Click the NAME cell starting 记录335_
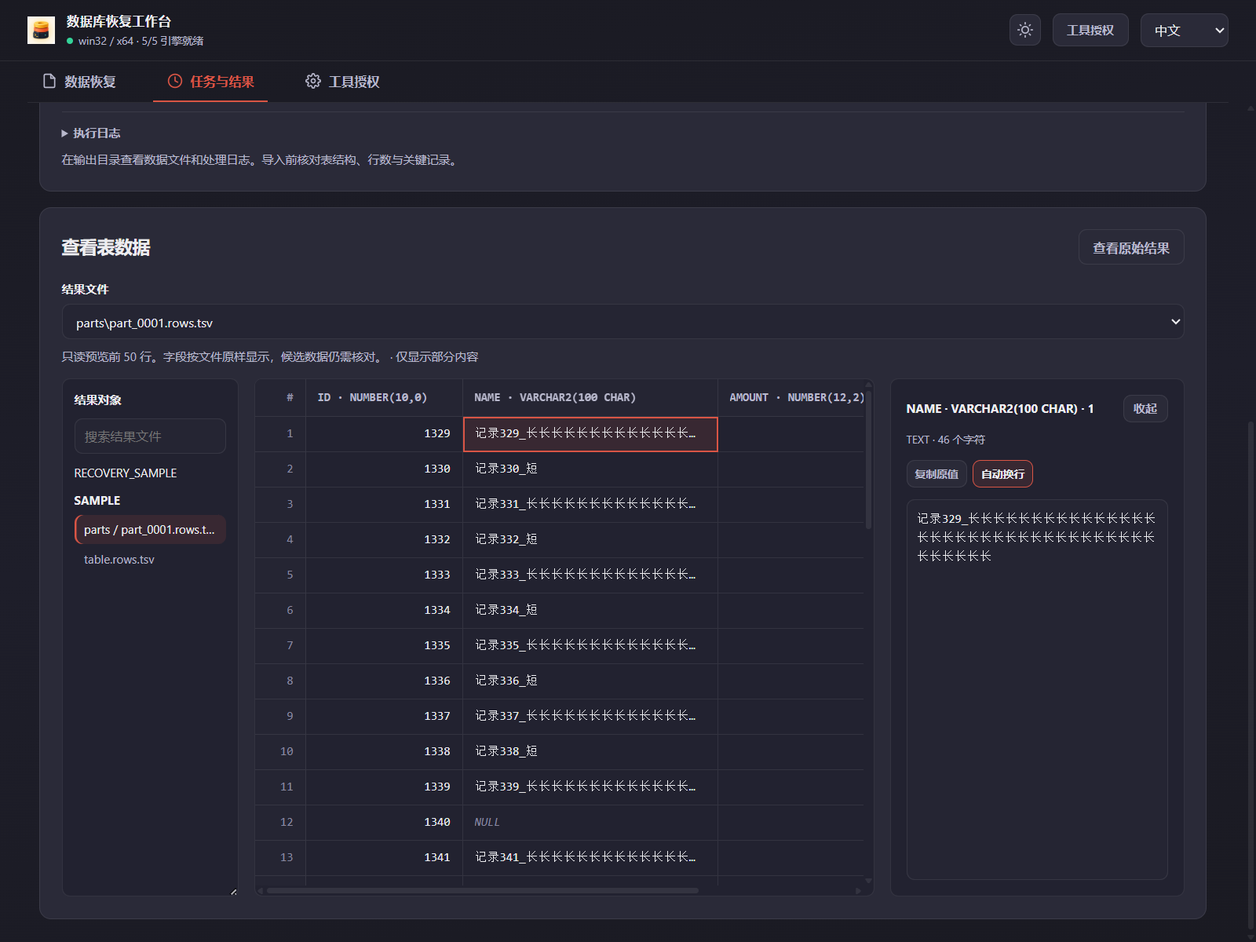The height and width of the screenshot is (942, 1256). pos(590,646)
